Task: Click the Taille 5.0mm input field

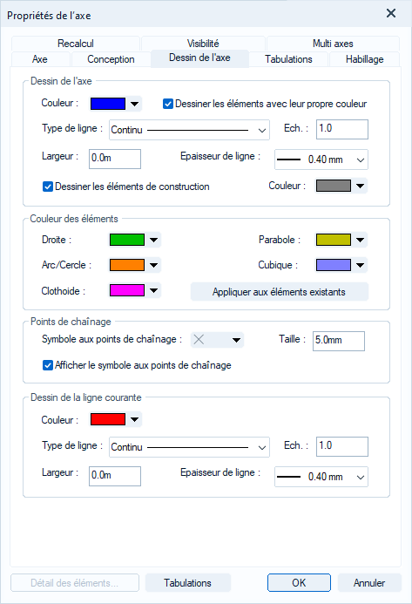Action: 339,341
